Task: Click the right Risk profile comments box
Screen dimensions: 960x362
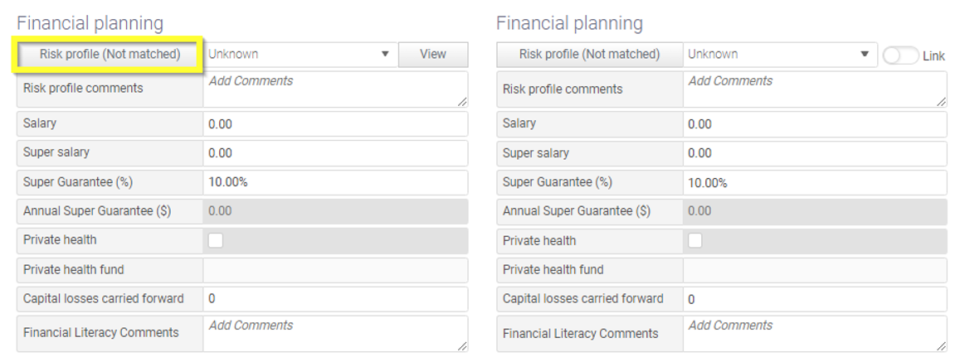Action: (815, 89)
